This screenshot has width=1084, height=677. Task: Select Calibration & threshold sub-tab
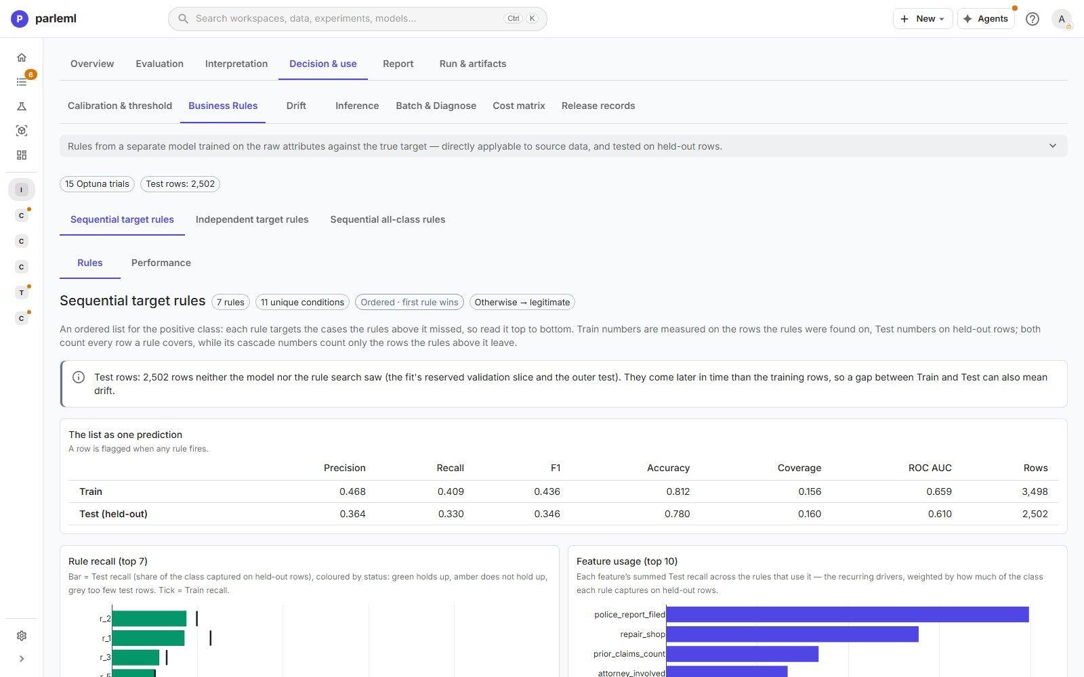pyautogui.click(x=120, y=106)
